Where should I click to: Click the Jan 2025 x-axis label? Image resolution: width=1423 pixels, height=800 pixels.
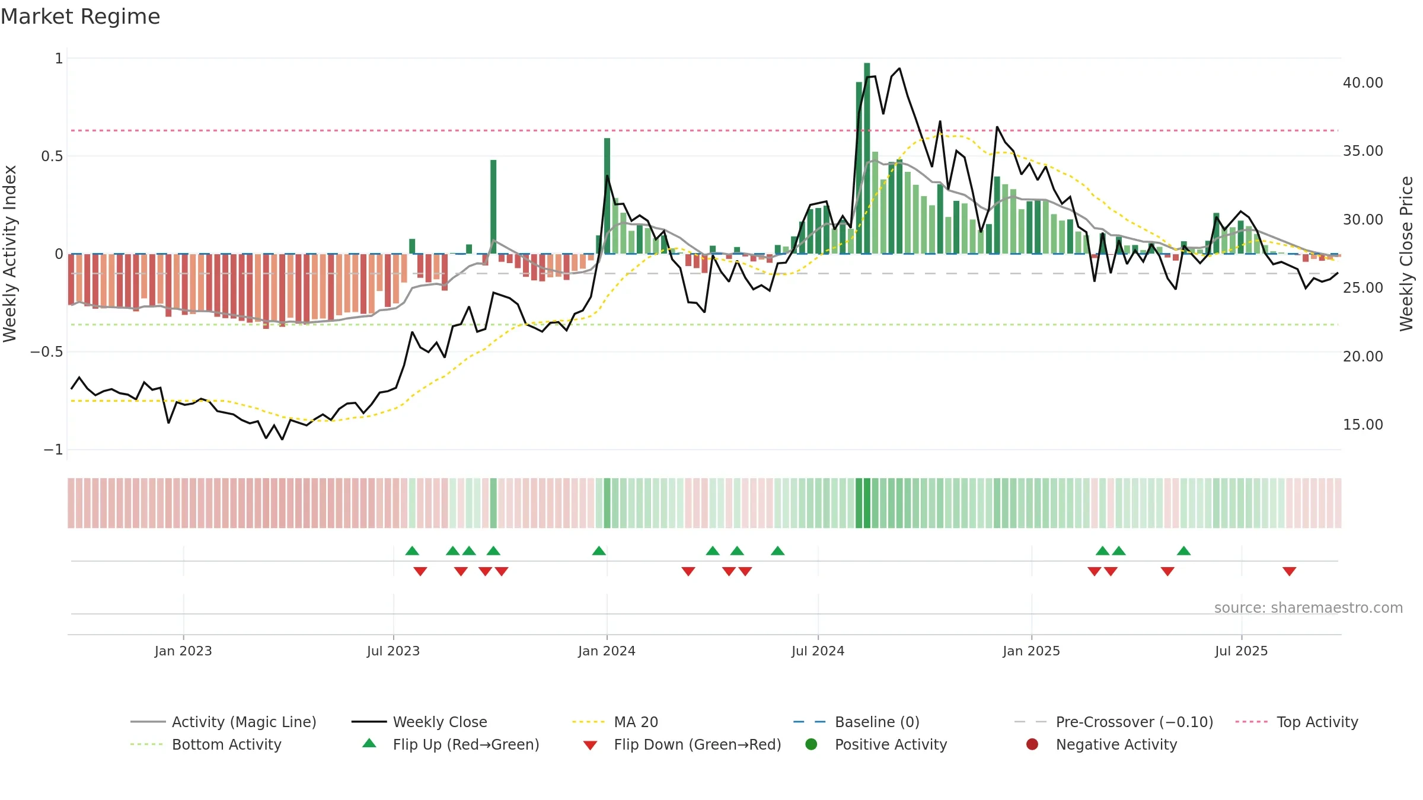pyautogui.click(x=1031, y=651)
